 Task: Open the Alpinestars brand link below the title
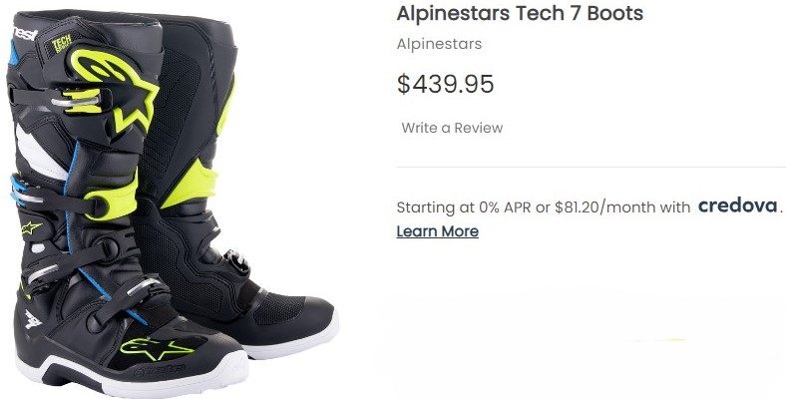point(439,44)
